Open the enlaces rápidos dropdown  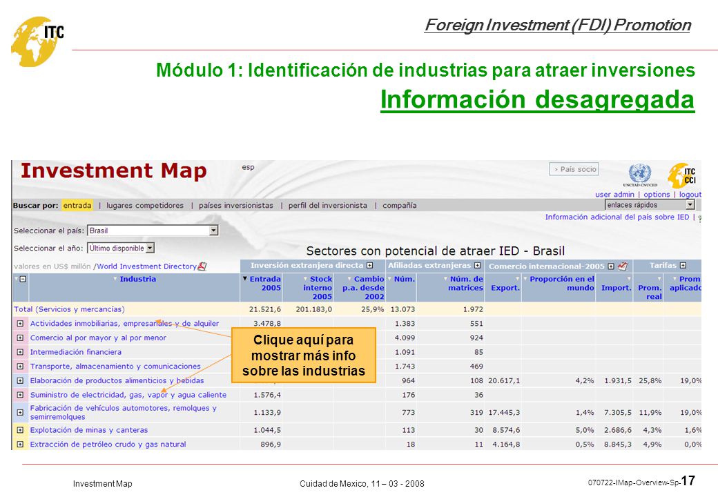650,205
